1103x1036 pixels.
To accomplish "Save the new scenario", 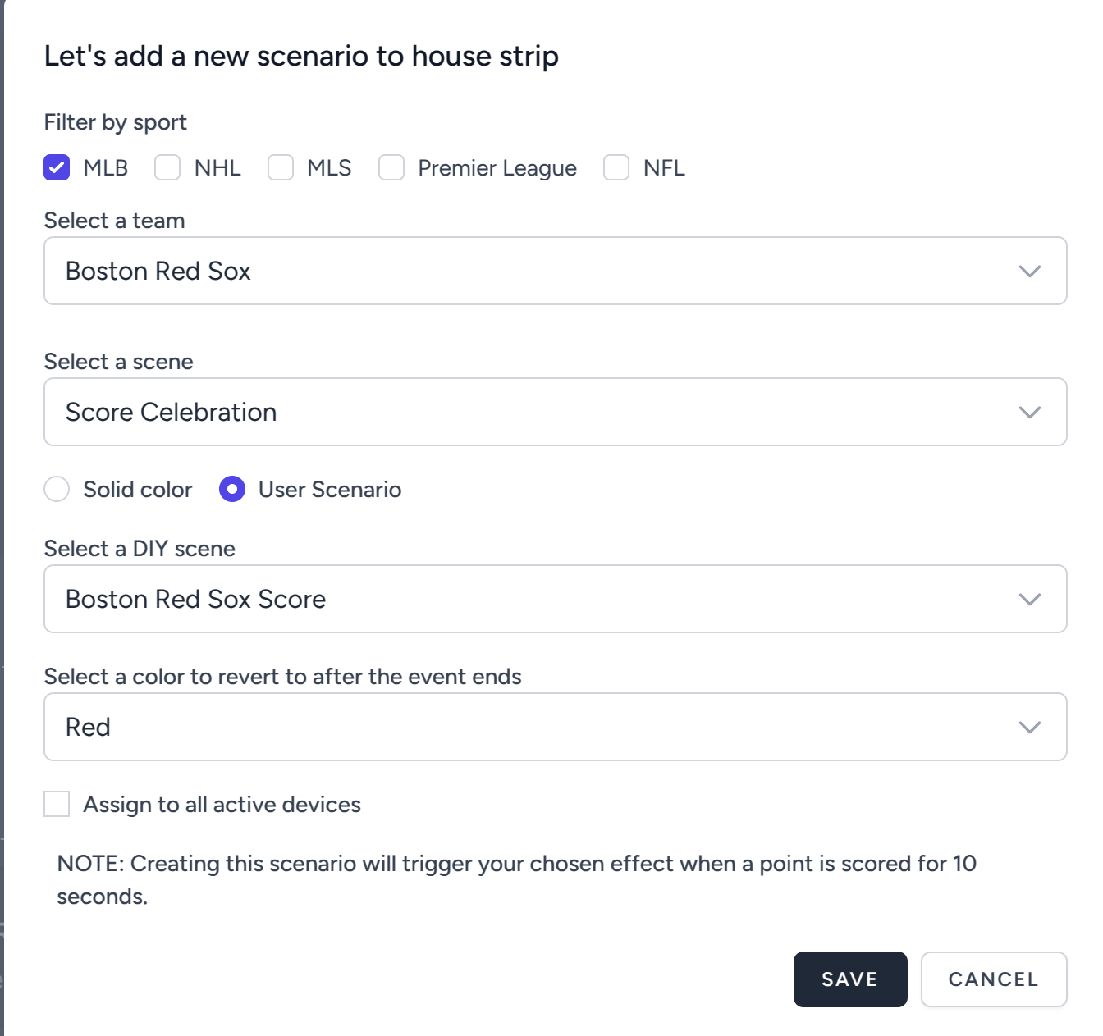I will tap(849, 979).
